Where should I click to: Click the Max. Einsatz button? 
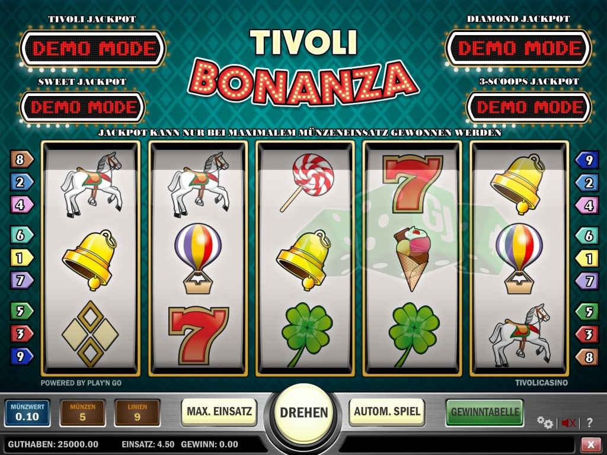219,412
